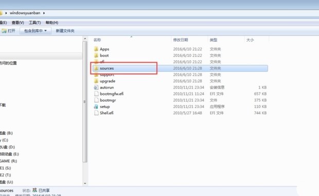Click the 应用程序 type of setup
The image size is (319, 196).
(x=217, y=107)
